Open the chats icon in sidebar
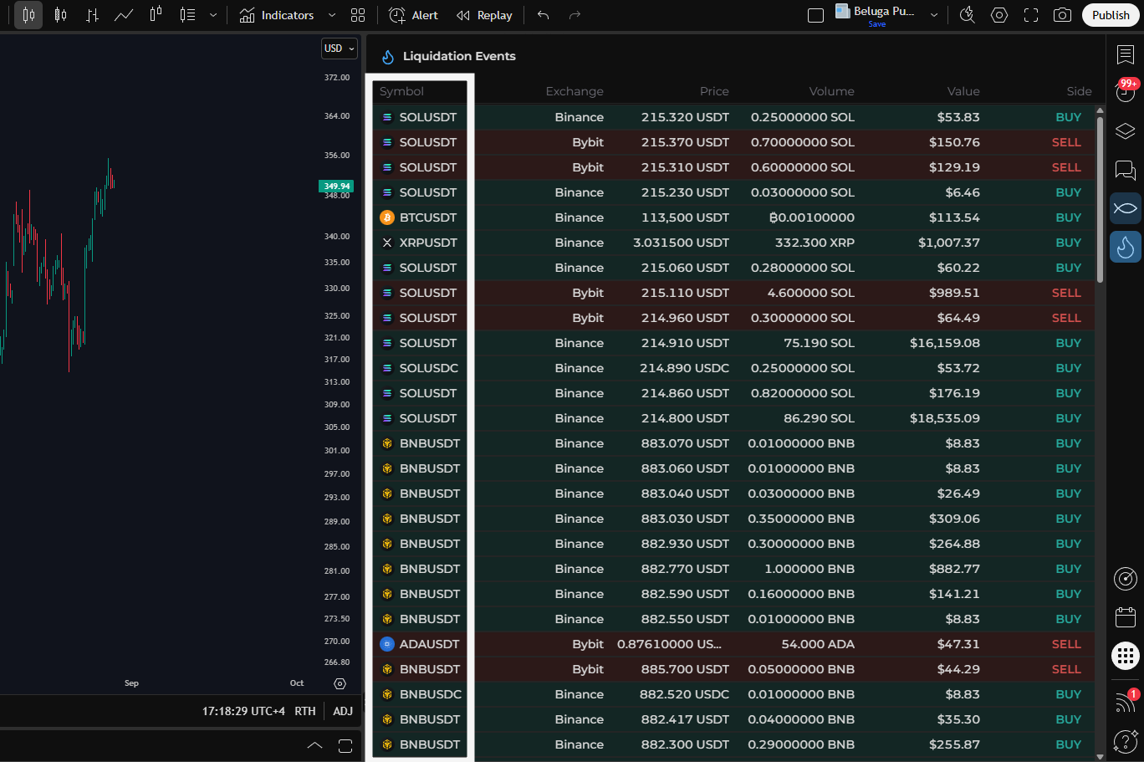1144x762 pixels. point(1126,171)
